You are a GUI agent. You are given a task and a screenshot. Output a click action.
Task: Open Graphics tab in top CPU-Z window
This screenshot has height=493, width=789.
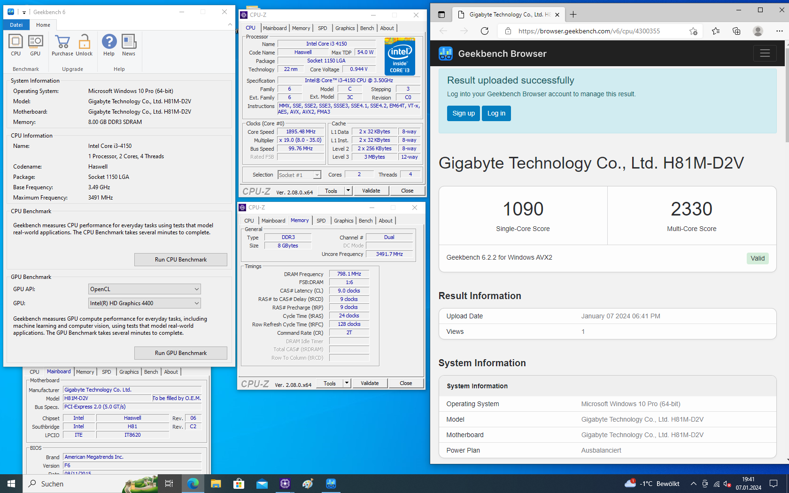coord(345,28)
